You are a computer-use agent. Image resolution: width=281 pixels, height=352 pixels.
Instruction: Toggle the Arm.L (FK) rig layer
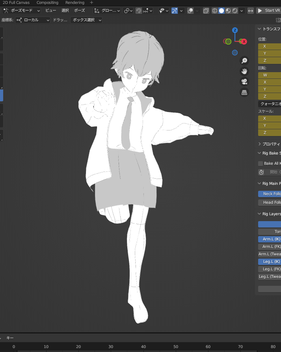[270, 246]
